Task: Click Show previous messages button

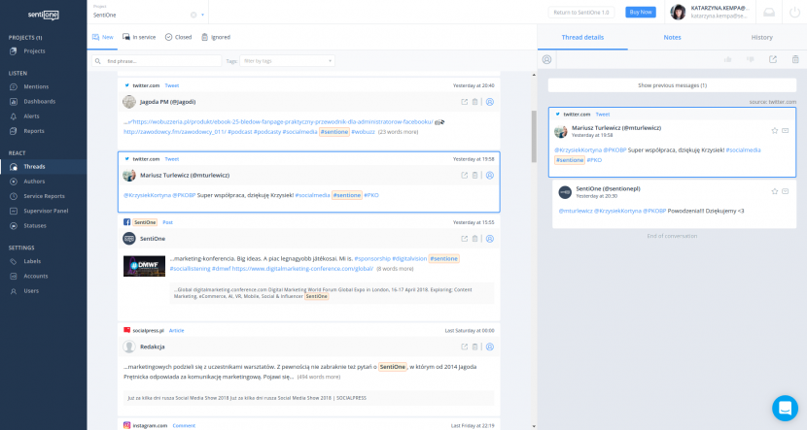Action: pyautogui.click(x=672, y=85)
